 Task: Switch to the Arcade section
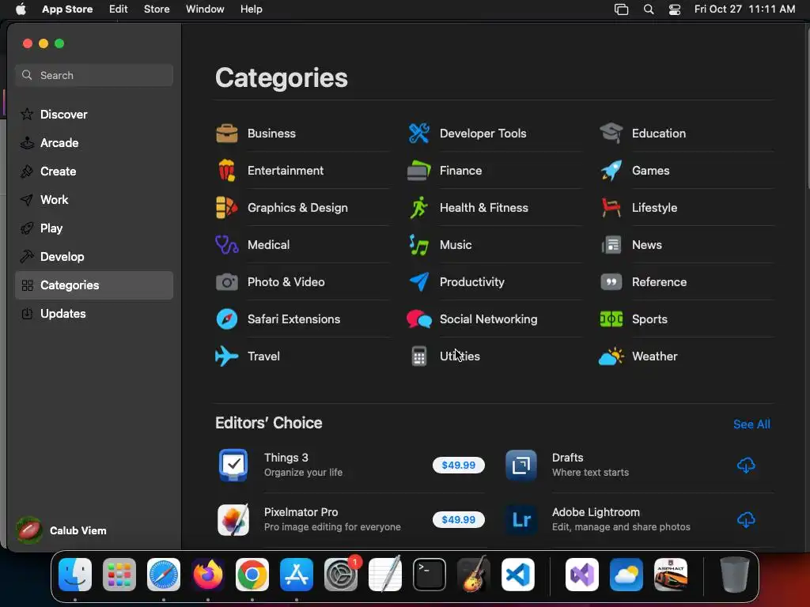coord(94,142)
